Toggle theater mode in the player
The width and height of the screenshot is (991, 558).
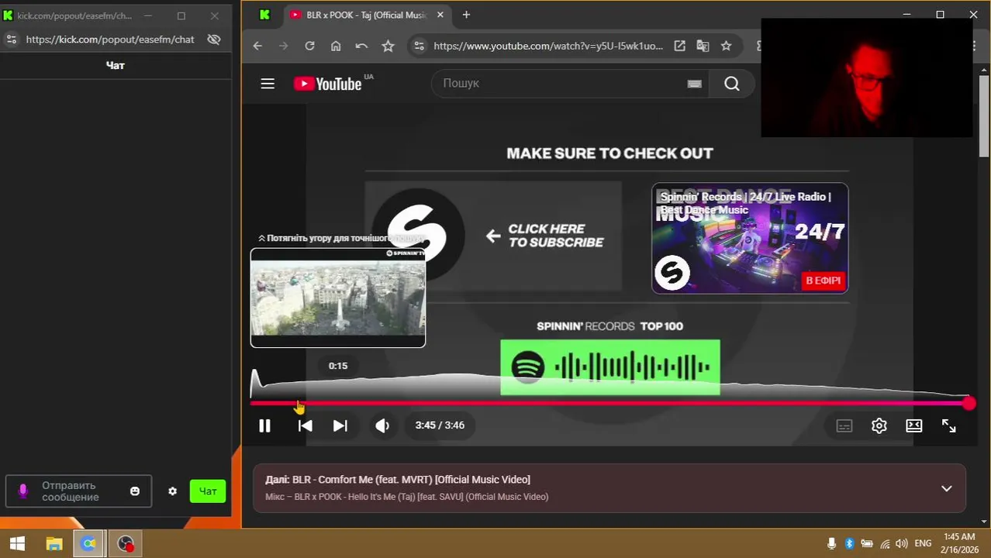[x=914, y=425]
